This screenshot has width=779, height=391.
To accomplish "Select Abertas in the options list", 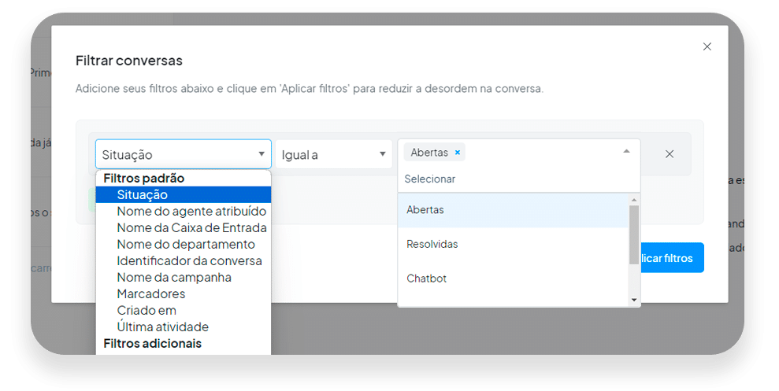I will [x=514, y=210].
